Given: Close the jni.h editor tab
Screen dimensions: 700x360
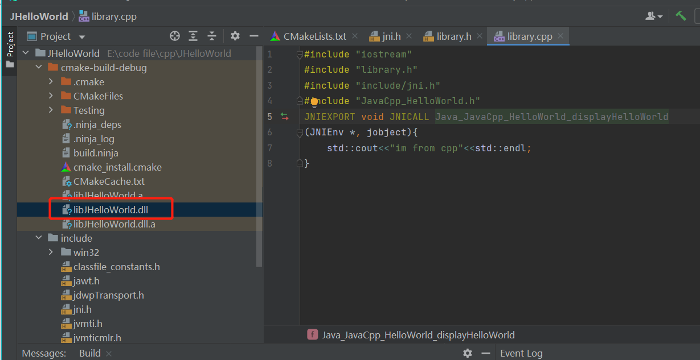Looking at the screenshot, I should point(409,36).
